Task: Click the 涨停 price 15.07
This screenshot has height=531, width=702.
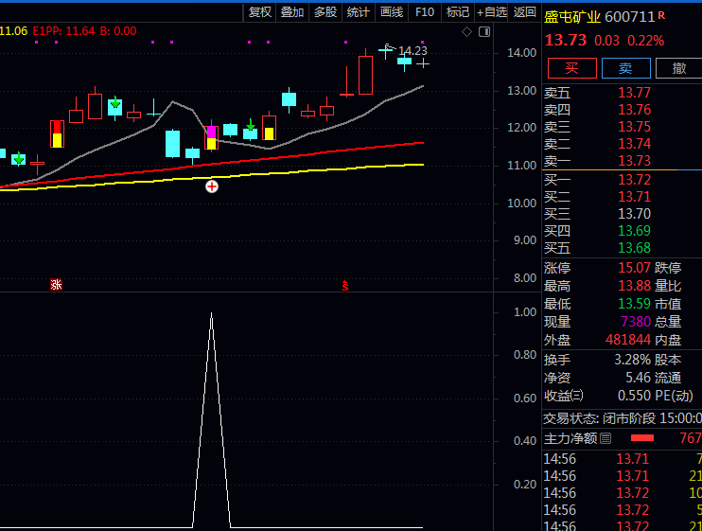Action: [635, 268]
